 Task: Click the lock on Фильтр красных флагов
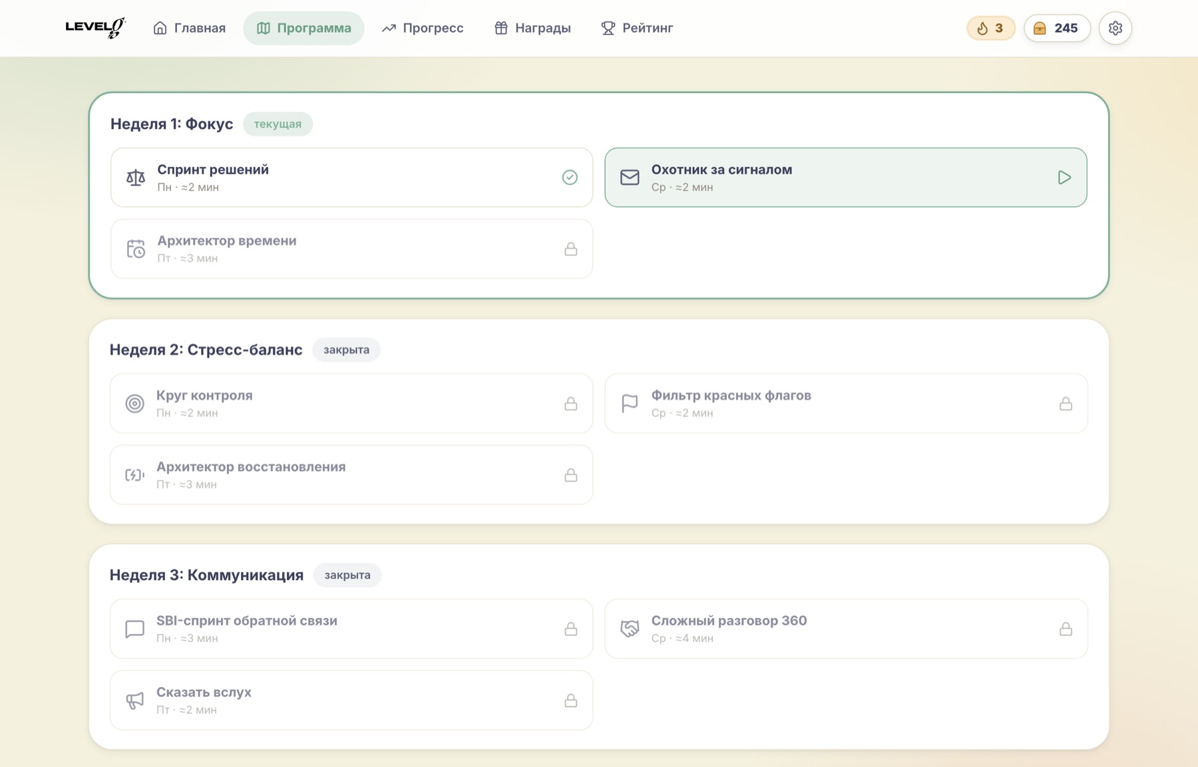tap(1066, 404)
